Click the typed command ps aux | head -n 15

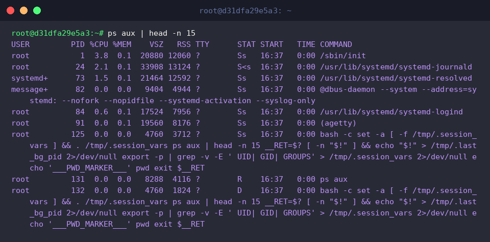tap(152, 33)
